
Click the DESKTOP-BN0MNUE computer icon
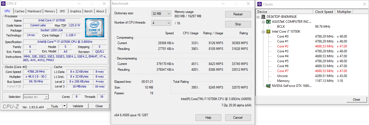[x=263, y=17]
